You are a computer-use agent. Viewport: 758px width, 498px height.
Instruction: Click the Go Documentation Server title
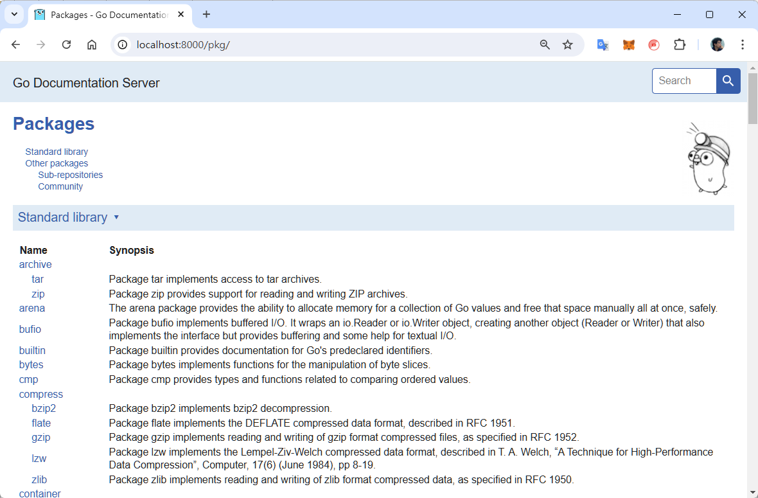pos(86,83)
